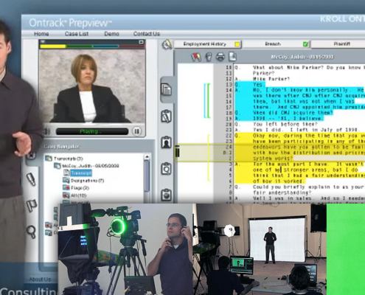Select the hand tool icon
The width and height of the screenshot is (365, 295).
click(x=209, y=57)
